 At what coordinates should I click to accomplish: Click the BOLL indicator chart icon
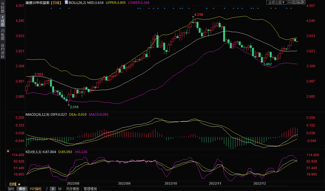pos(66,2)
